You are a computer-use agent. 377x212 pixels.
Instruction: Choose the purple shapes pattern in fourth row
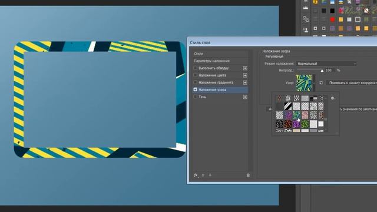[x=296, y=124]
